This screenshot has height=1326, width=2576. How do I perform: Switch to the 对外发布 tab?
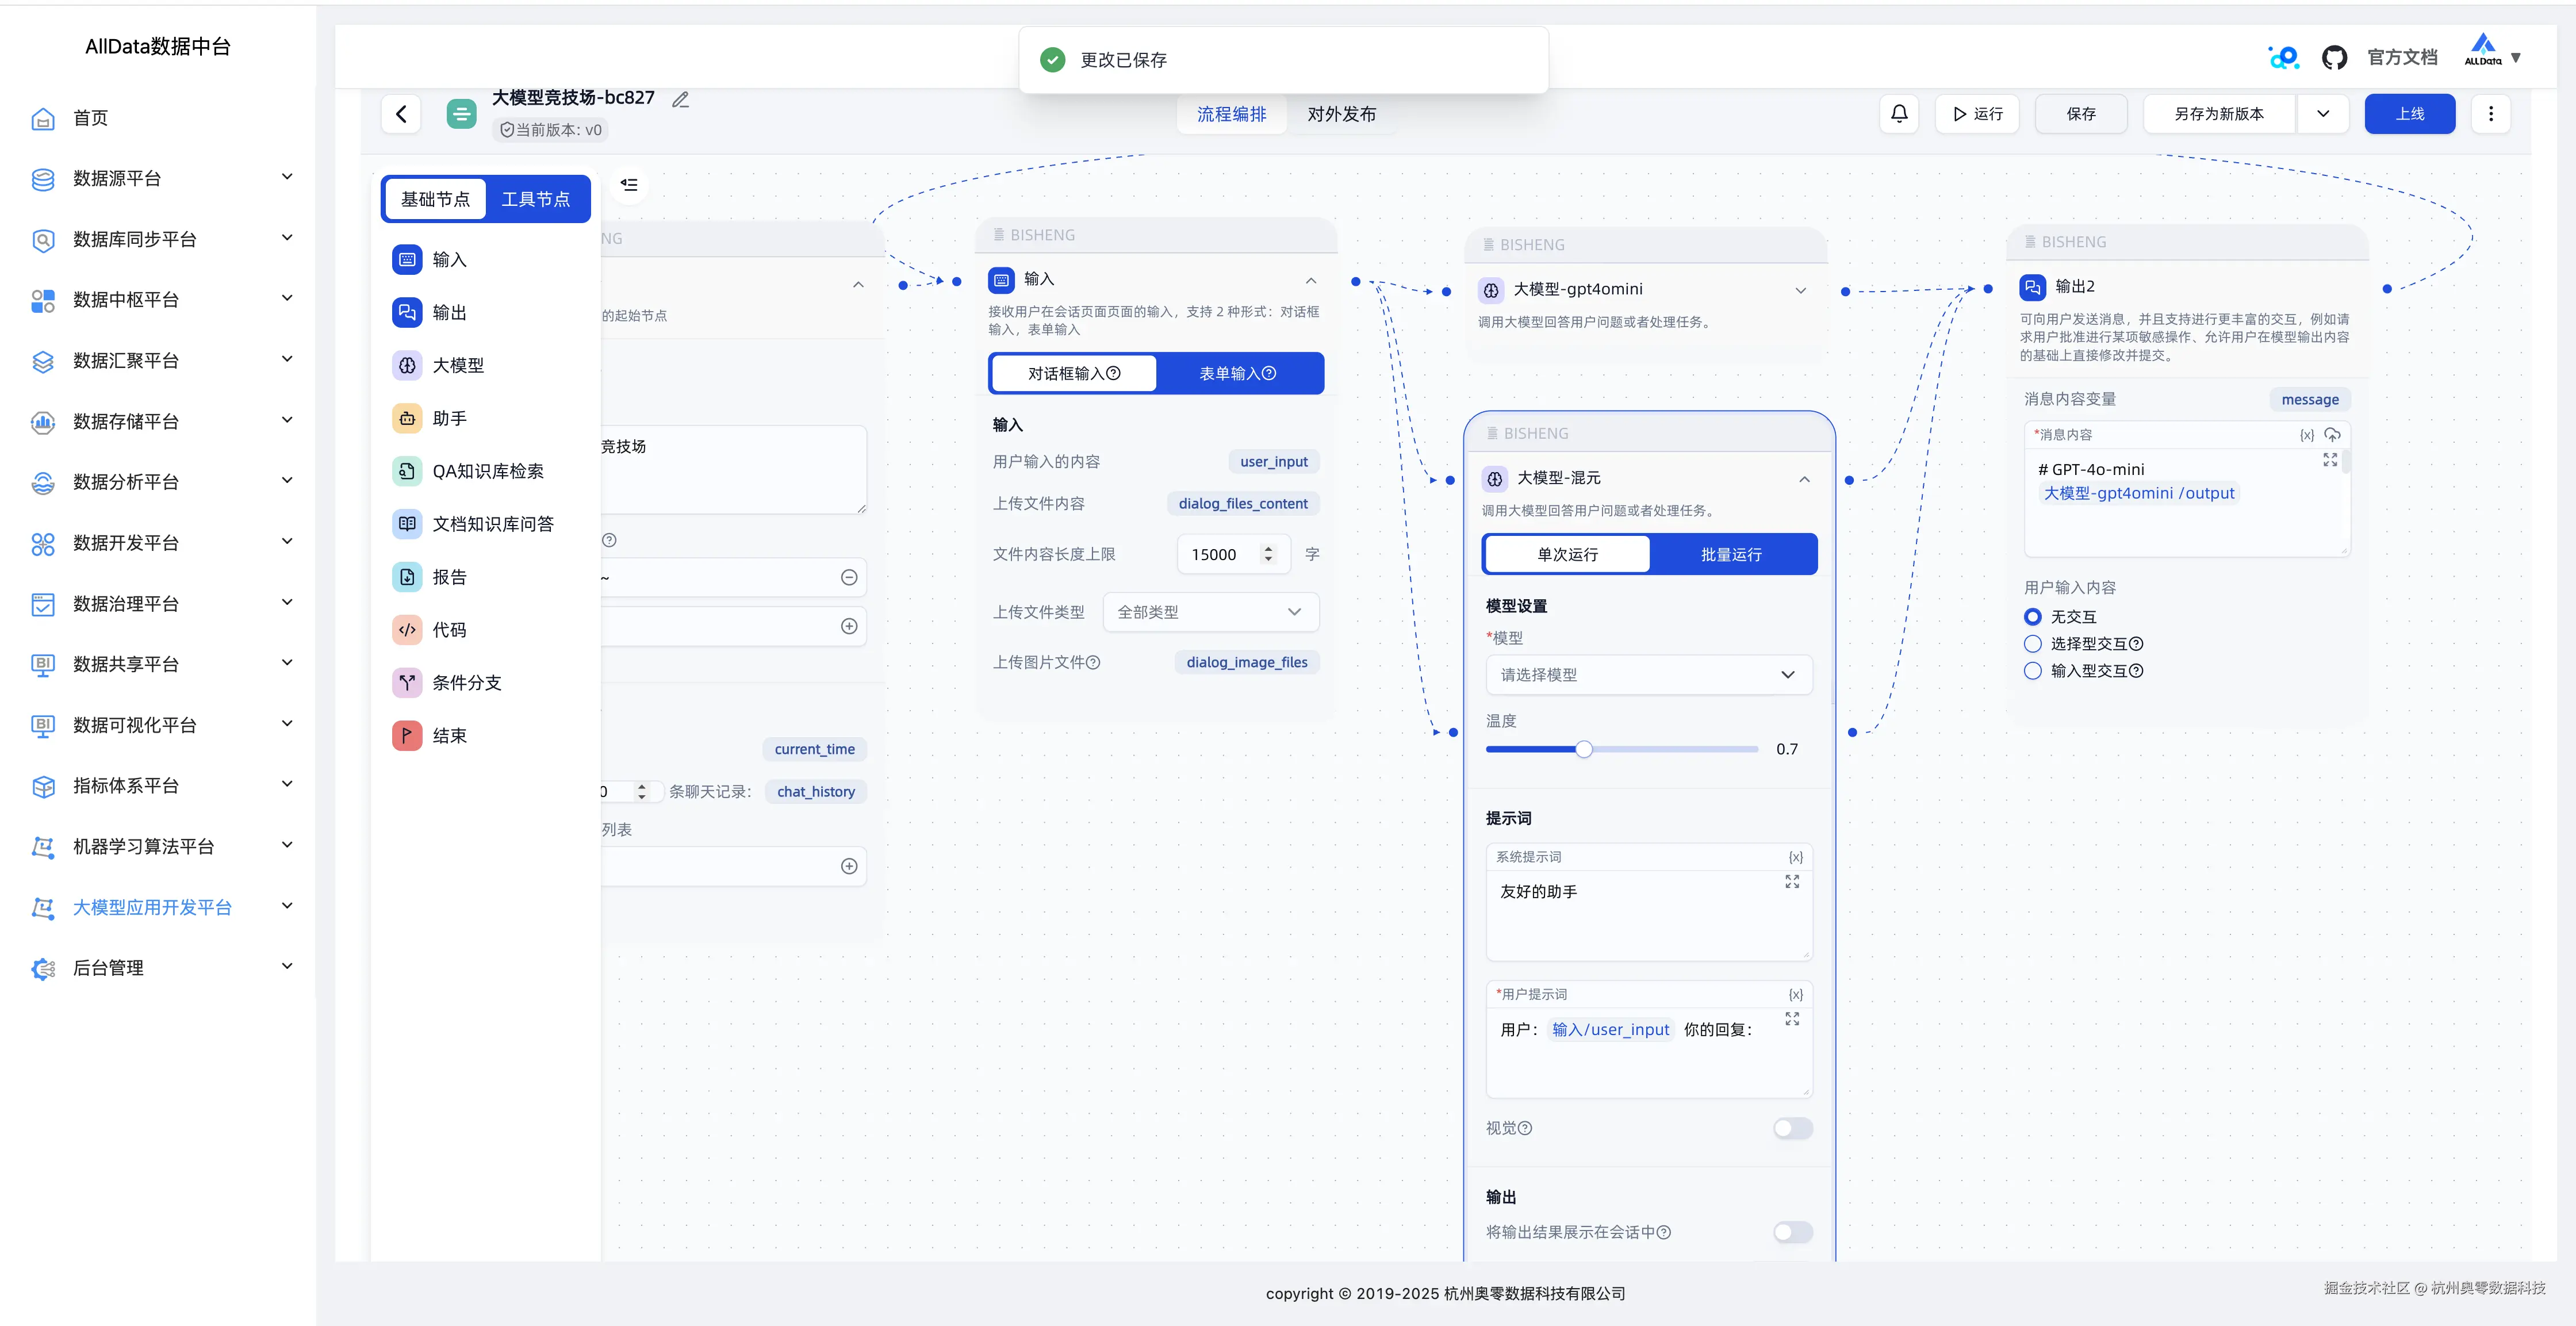tap(1341, 114)
